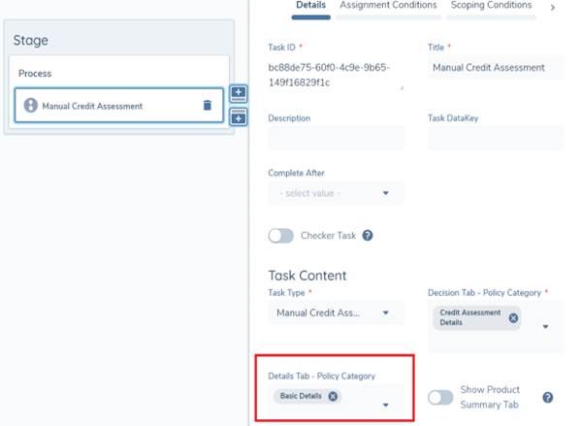Toggle the Show Product Summary Tab switch
Screen dimensions: 582x426
[441, 398]
